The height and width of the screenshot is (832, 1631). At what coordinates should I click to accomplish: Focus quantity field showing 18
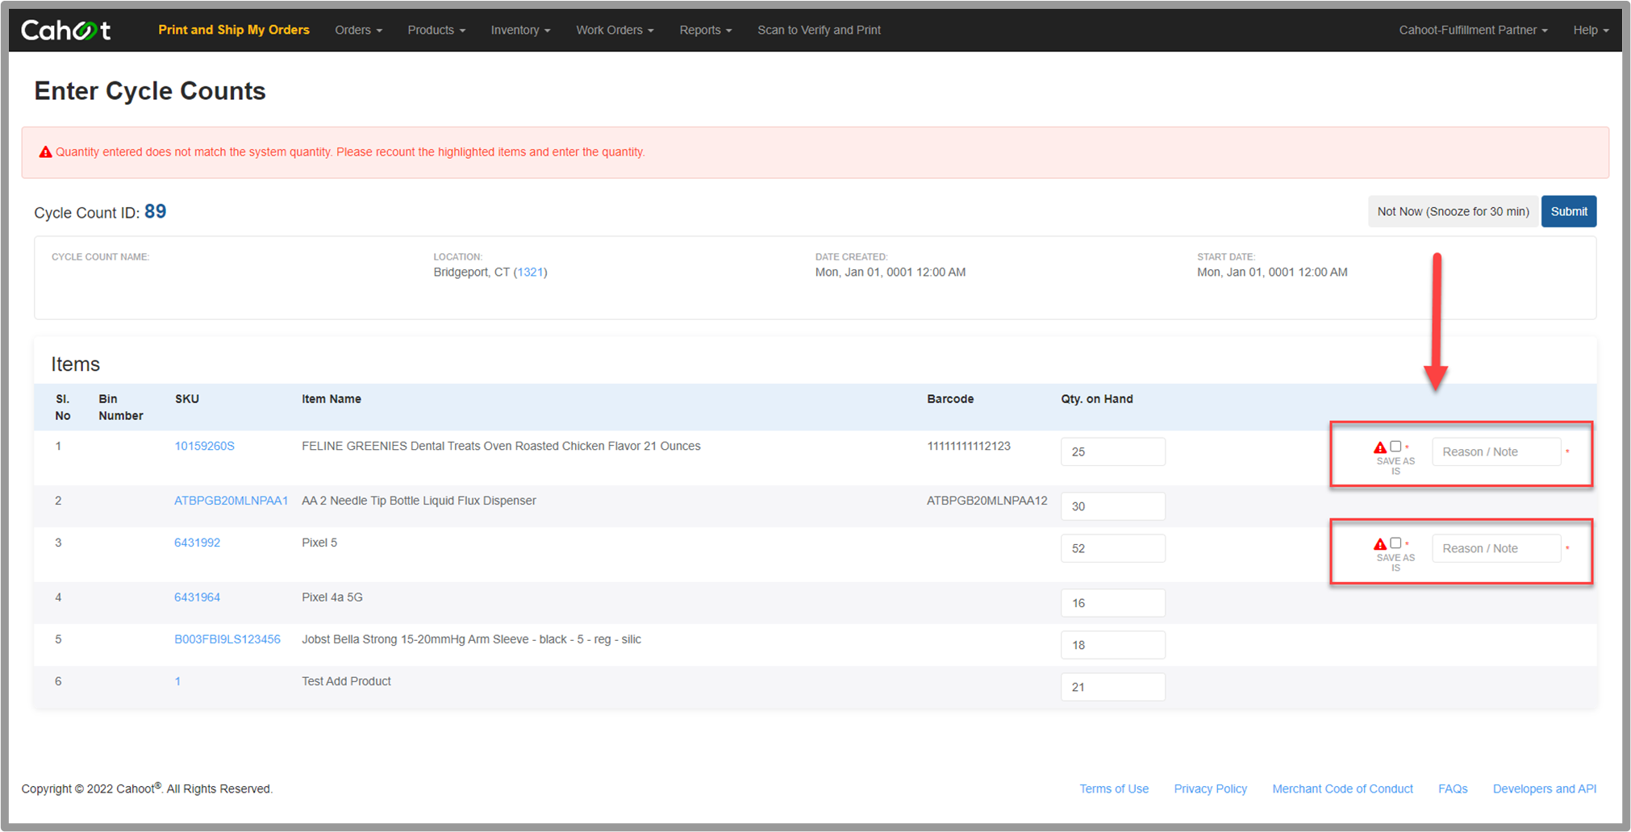point(1112,645)
